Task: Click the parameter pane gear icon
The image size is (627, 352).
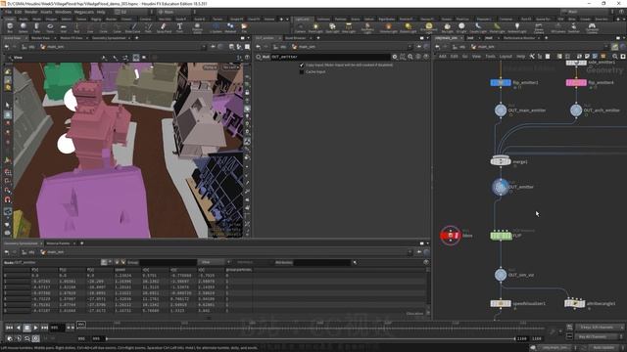Action: [x=395, y=57]
